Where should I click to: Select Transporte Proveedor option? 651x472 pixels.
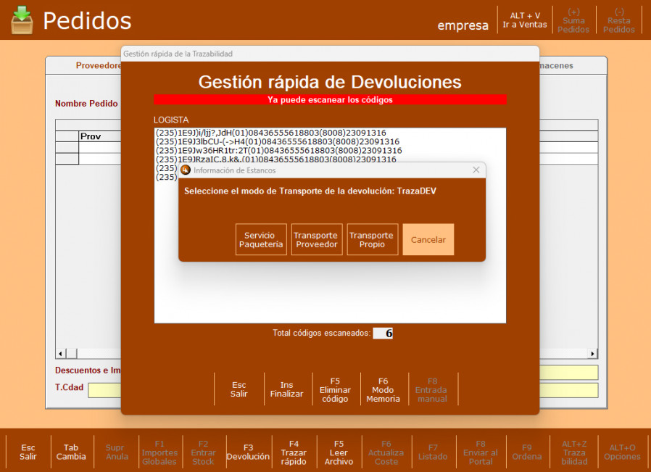316,240
